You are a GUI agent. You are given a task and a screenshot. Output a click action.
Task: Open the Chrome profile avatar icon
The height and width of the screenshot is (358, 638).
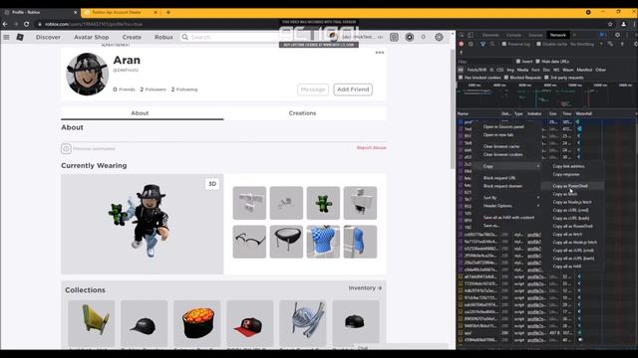click(623, 24)
